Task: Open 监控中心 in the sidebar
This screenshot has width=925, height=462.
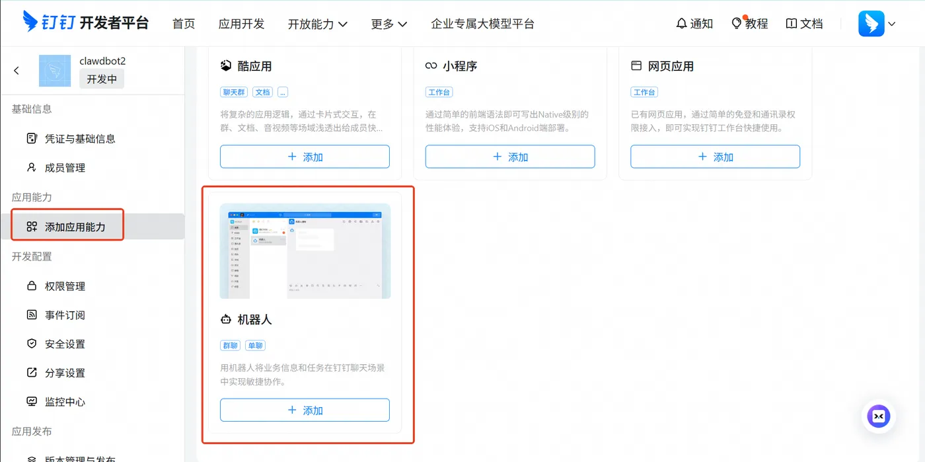Action: (92, 402)
